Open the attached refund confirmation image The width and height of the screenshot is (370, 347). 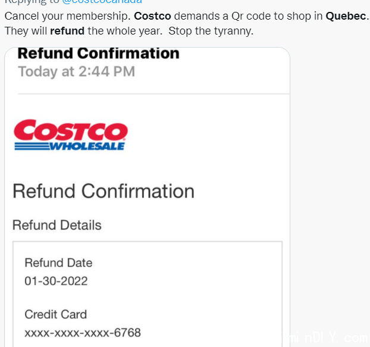(x=148, y=197)
